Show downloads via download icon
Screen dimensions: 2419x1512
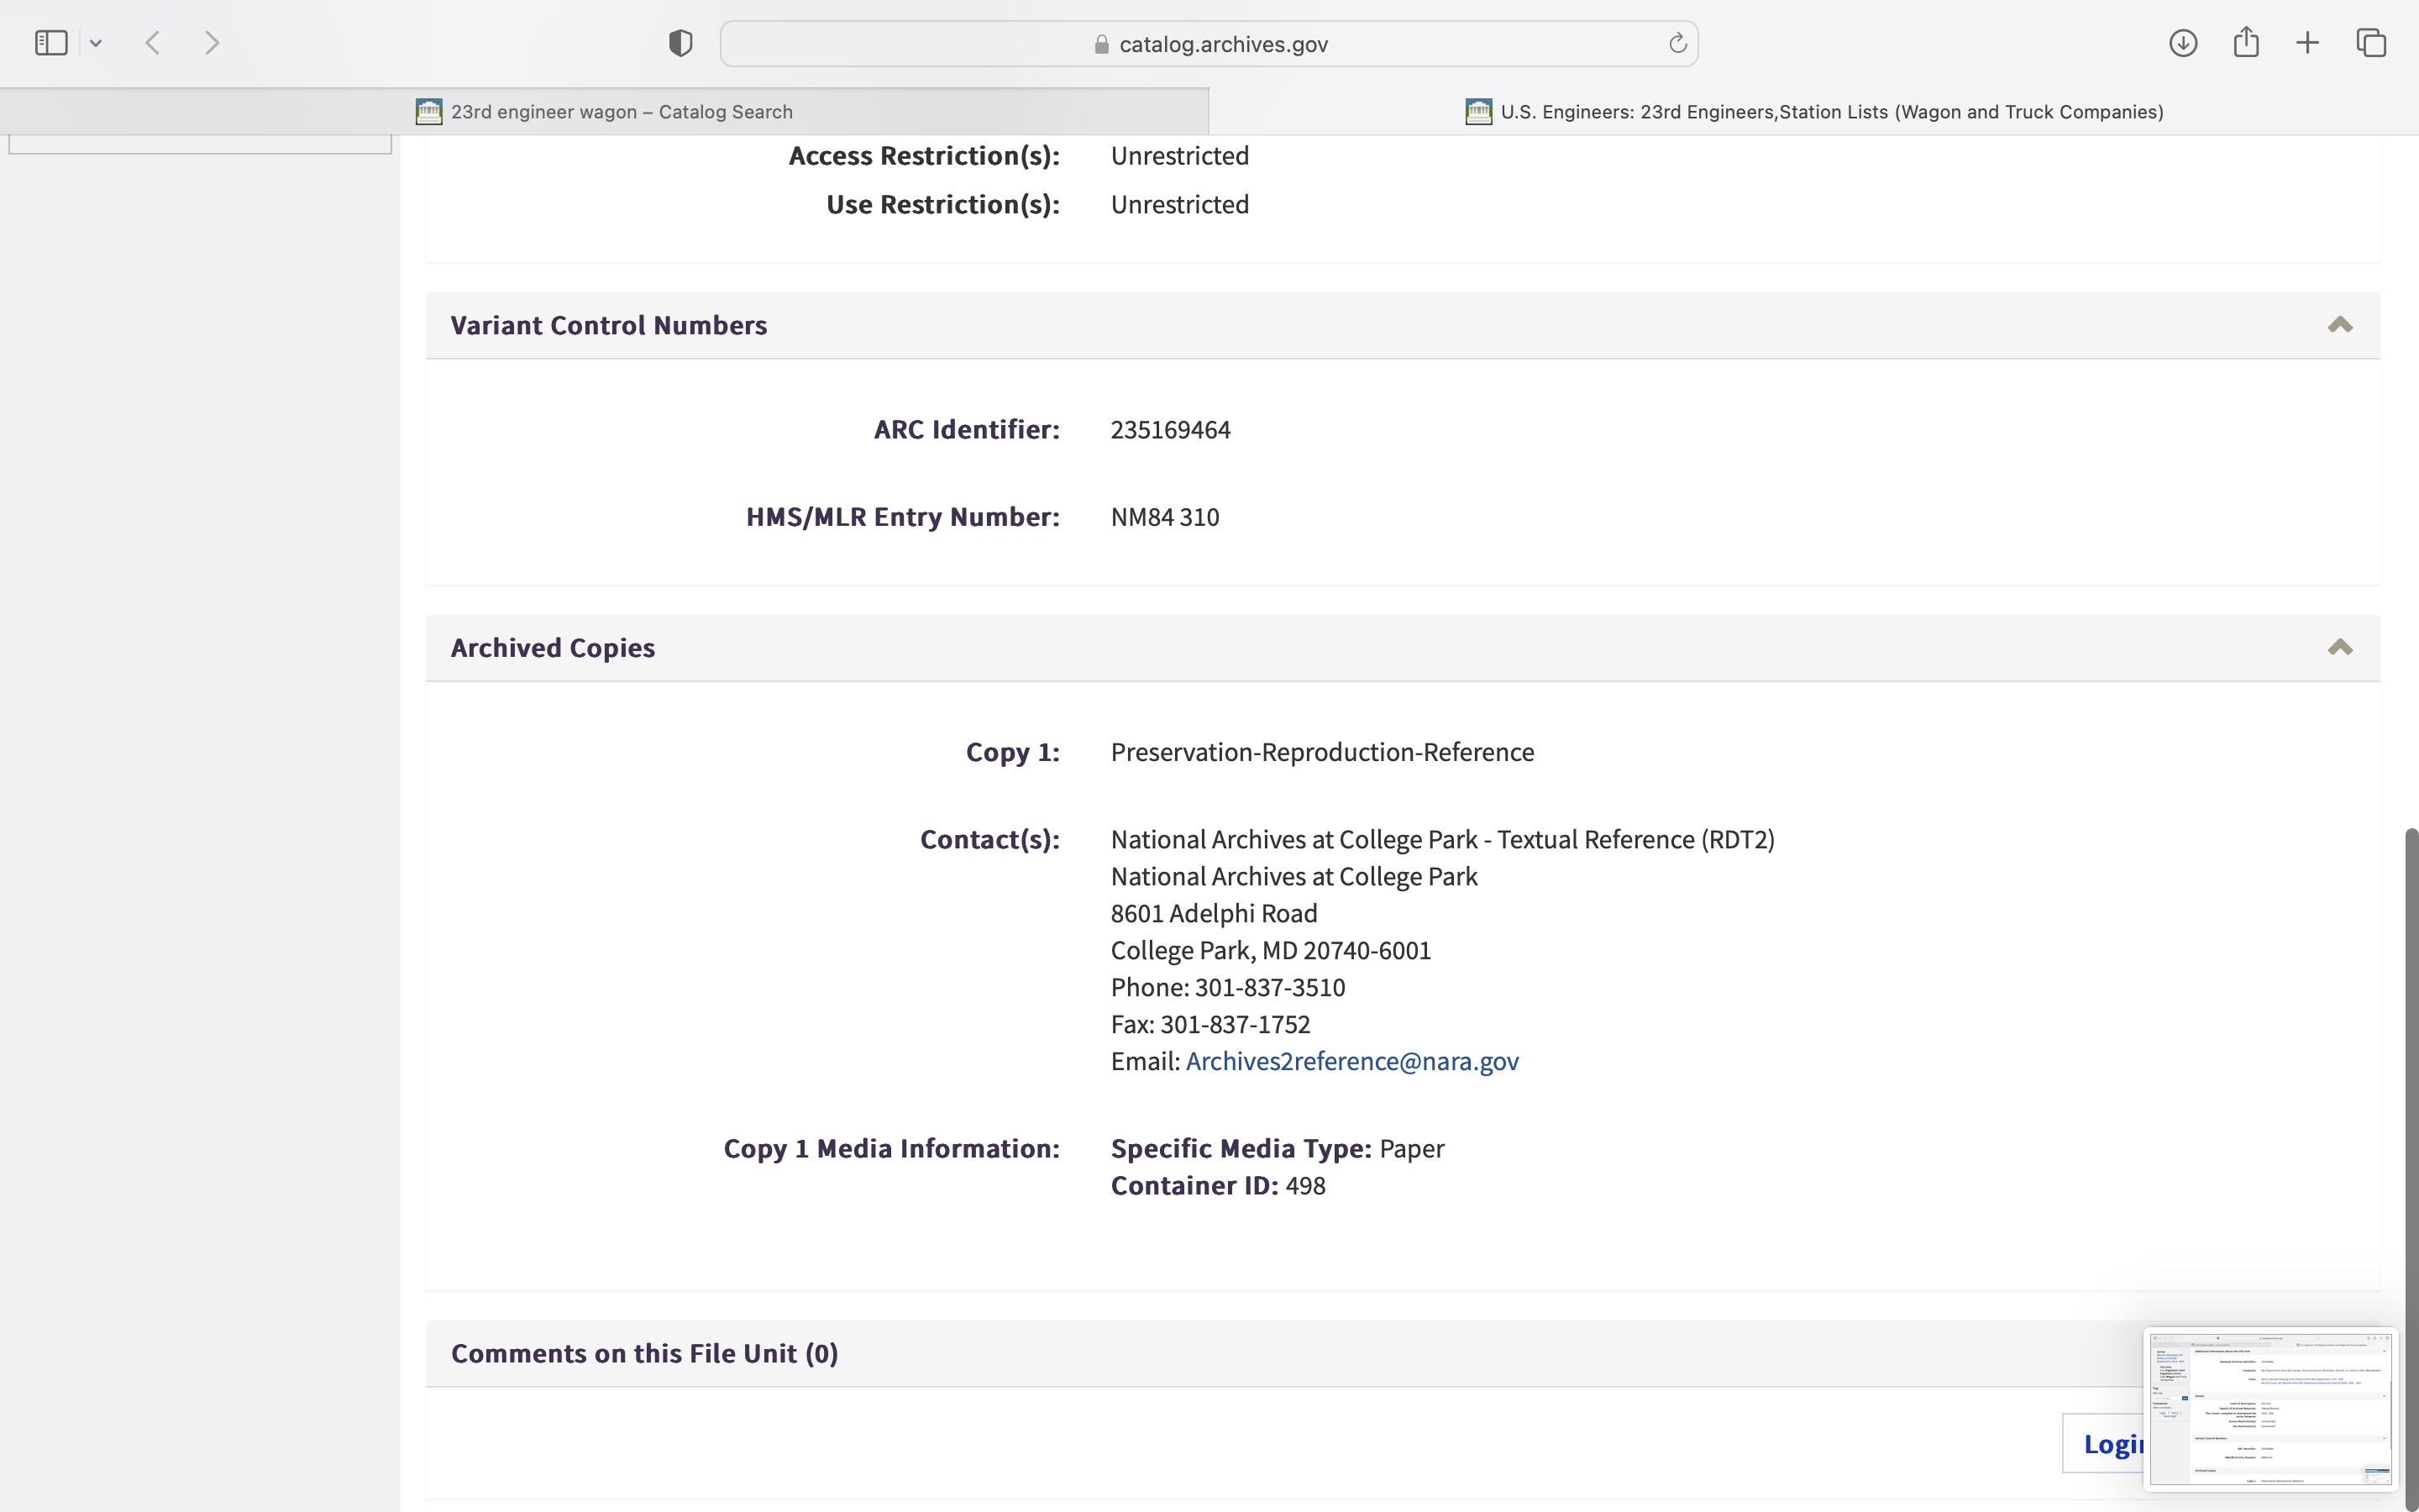(x=2182, y=43)
